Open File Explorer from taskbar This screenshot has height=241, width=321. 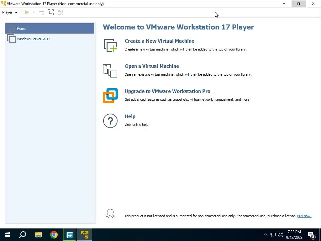coord(38,235)
